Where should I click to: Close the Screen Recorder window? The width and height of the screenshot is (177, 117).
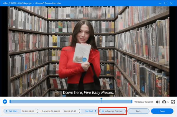coord(171,3)
